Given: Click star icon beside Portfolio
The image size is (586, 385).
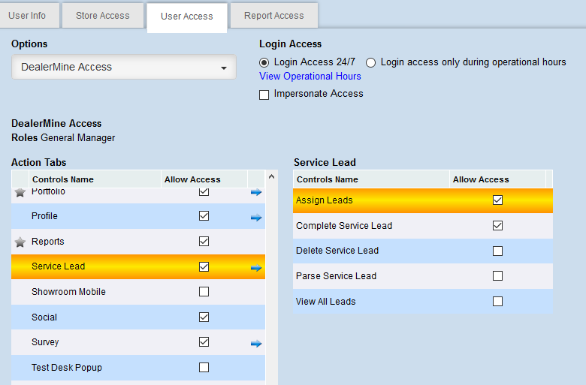Looking at the screenshot, I should tap(20, 193).
